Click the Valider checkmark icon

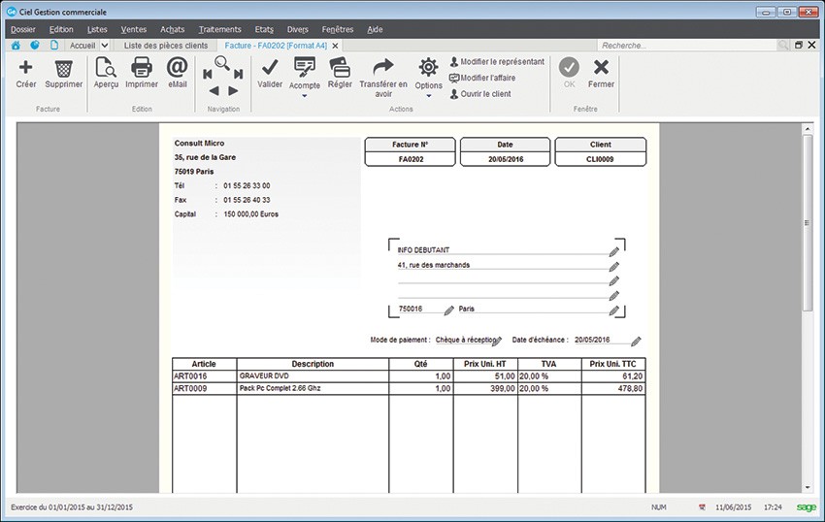pos(270,68)
